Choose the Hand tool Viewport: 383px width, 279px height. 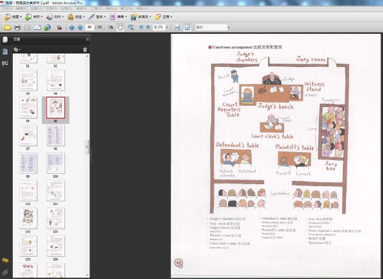120,27
